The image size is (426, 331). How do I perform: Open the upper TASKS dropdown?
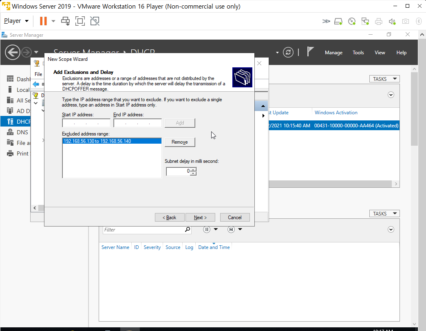[384, 79]
